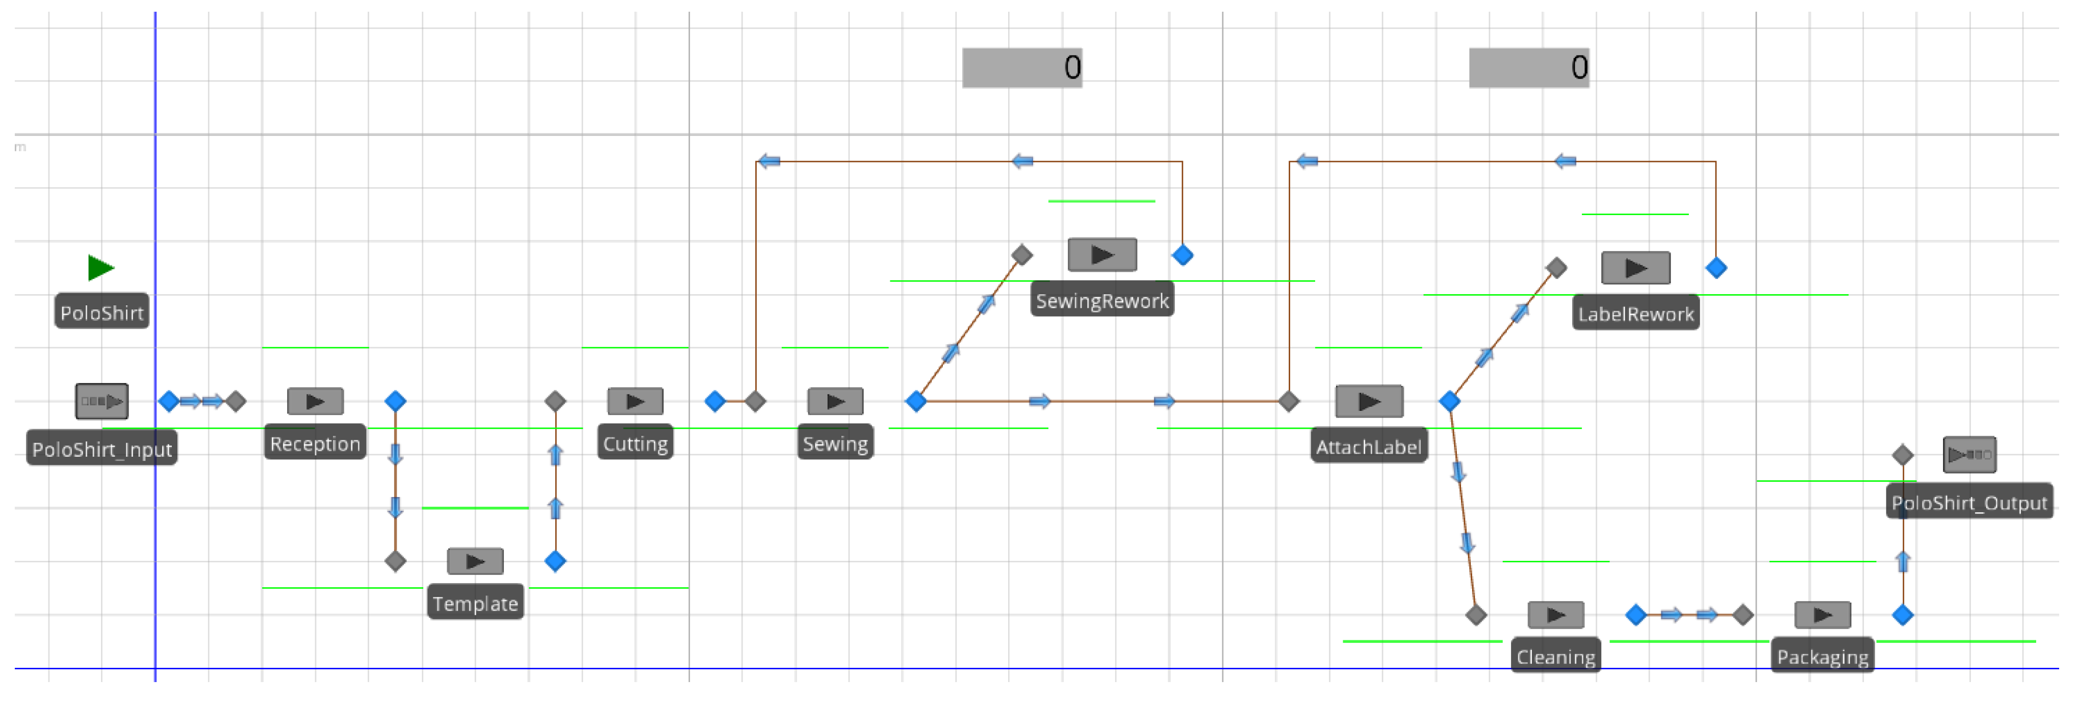Select the Cutting server icon
The image size is (2078, 704).
click(635, 401)
